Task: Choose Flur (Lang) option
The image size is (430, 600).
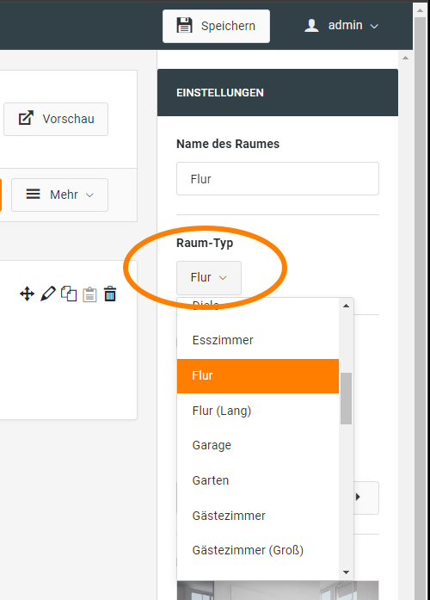Action: coord(258,411)
